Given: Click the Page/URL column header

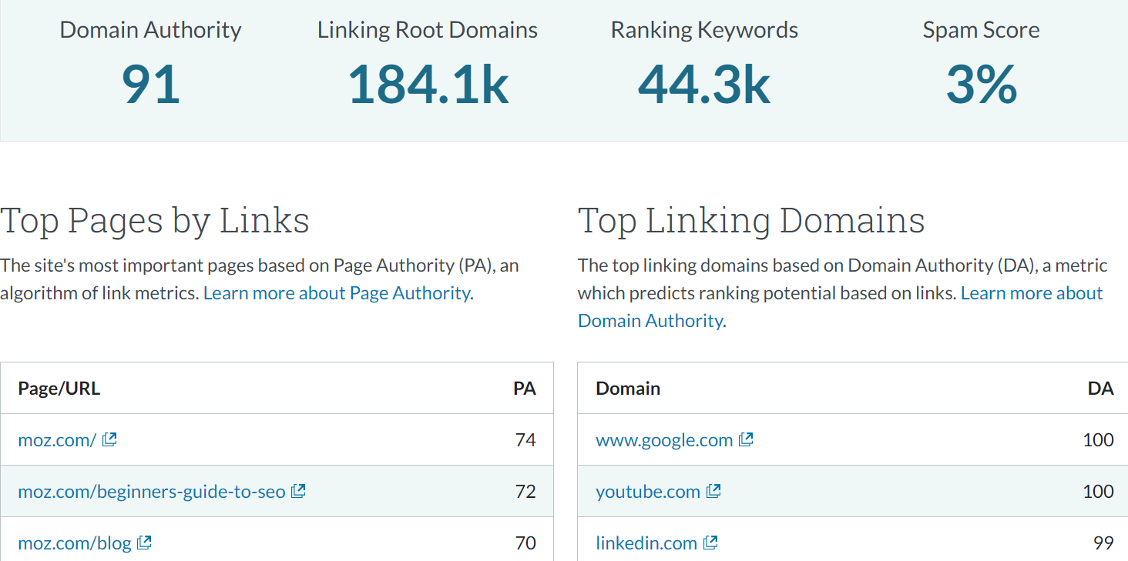Looking at the screenshot, I should 59,389.
